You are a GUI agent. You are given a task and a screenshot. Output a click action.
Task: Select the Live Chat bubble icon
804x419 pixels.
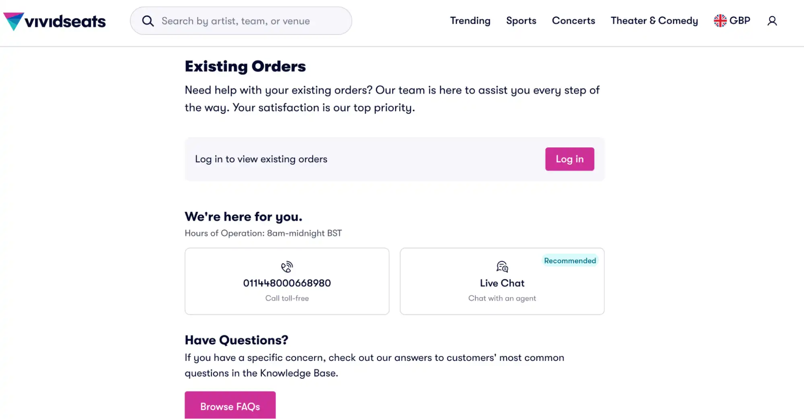click(502, 266)
